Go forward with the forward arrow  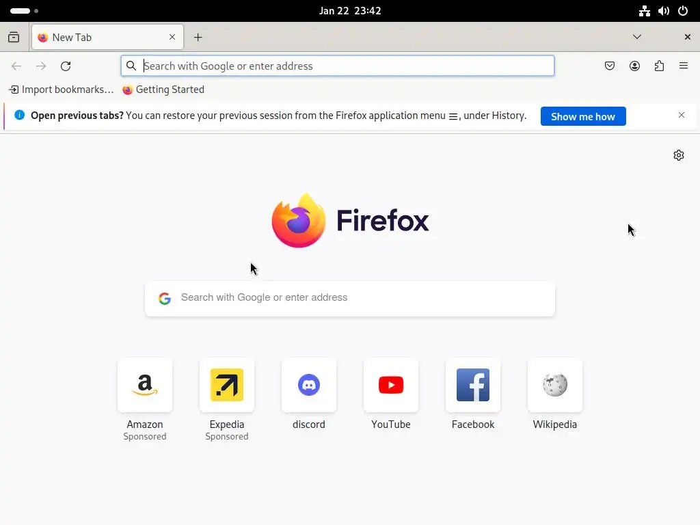[x=41, y=66]
